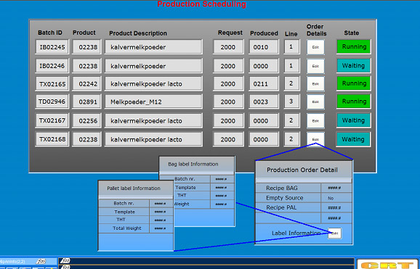
Task: Click the Label Information Edit button
Action: (334, 233)
